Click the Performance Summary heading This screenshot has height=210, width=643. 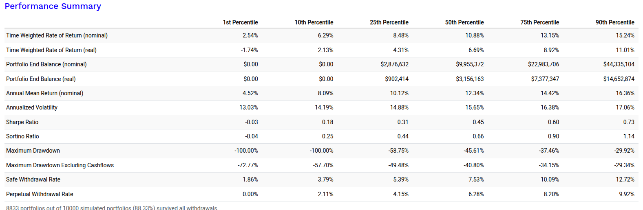pos(53,7)
